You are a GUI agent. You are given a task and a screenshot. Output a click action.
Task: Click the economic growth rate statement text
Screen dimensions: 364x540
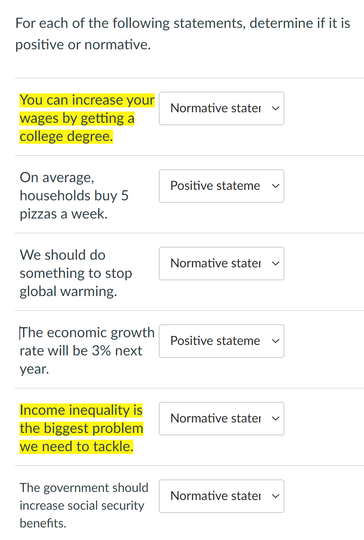(87, 350)
